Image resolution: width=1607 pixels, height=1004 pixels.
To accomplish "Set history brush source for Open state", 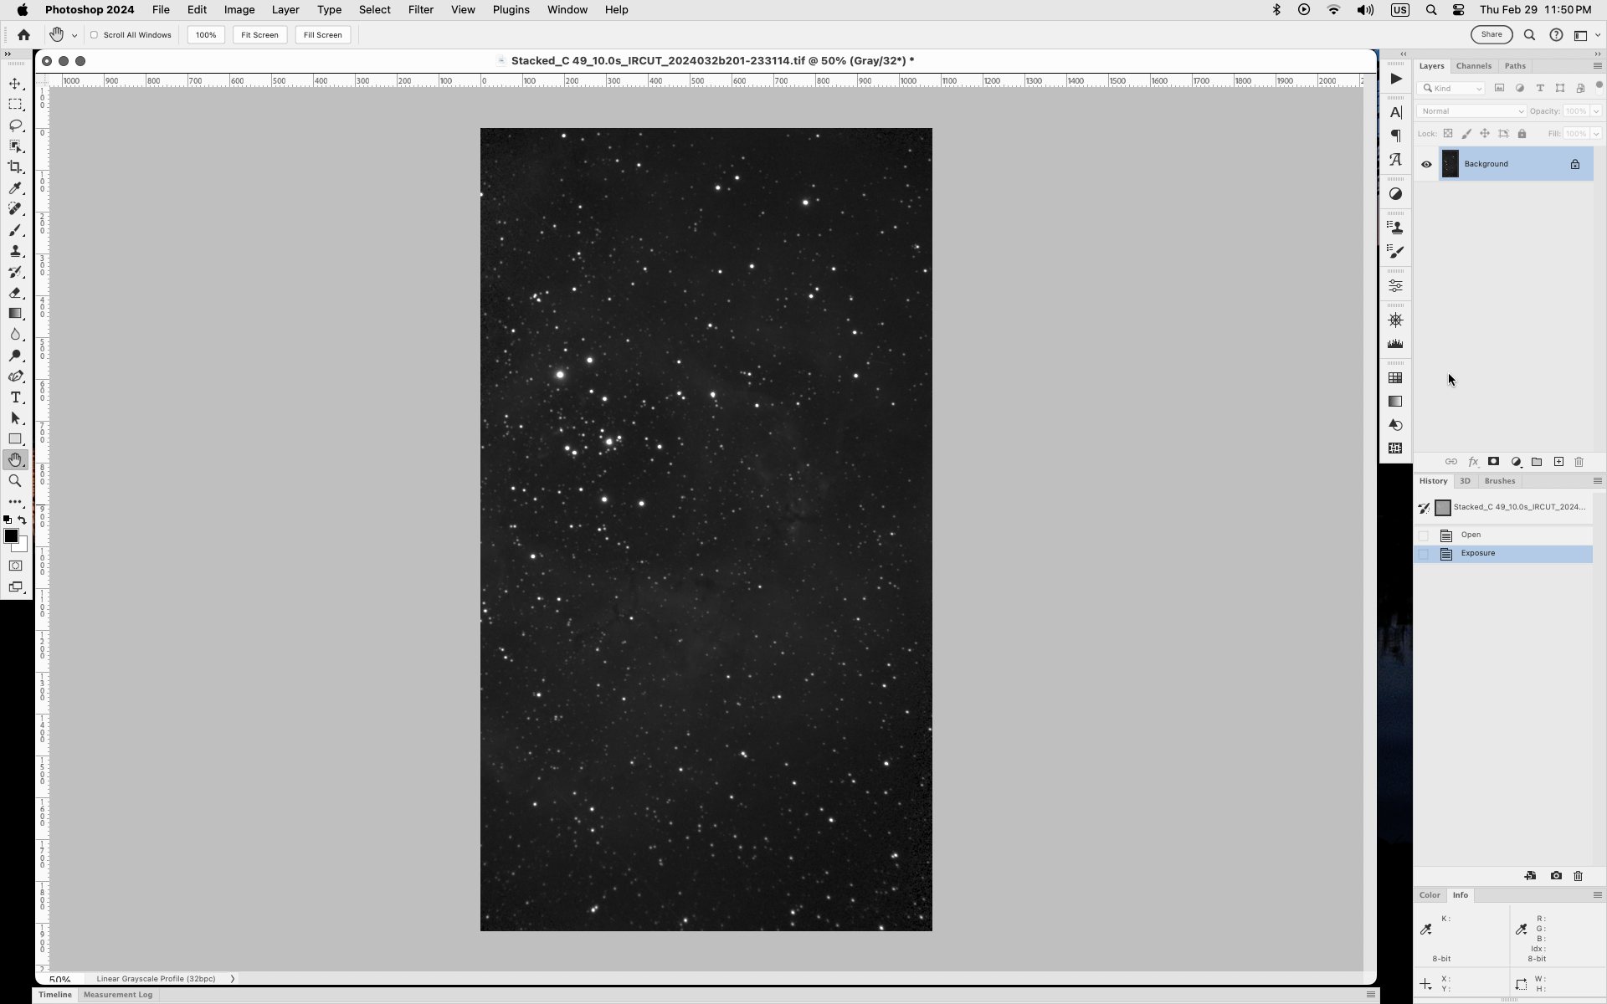I will coord(1424,535).
